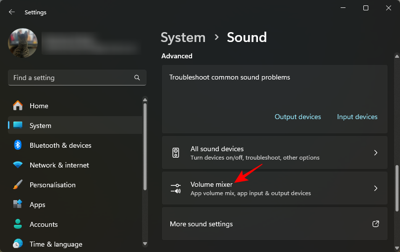The image size is (400, 252).
Task: Click the speaker icon beside All sound devices
Action: (x=176, y=153)
